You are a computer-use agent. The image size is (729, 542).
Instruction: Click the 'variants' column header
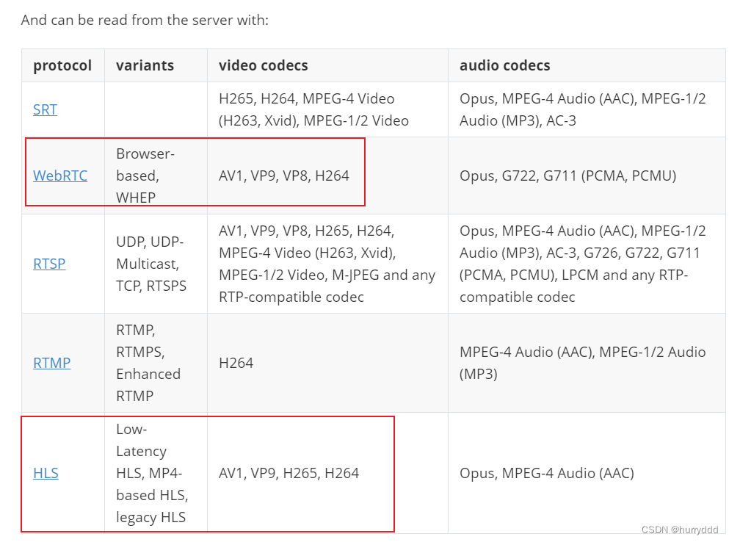click(x=156, y=65)
